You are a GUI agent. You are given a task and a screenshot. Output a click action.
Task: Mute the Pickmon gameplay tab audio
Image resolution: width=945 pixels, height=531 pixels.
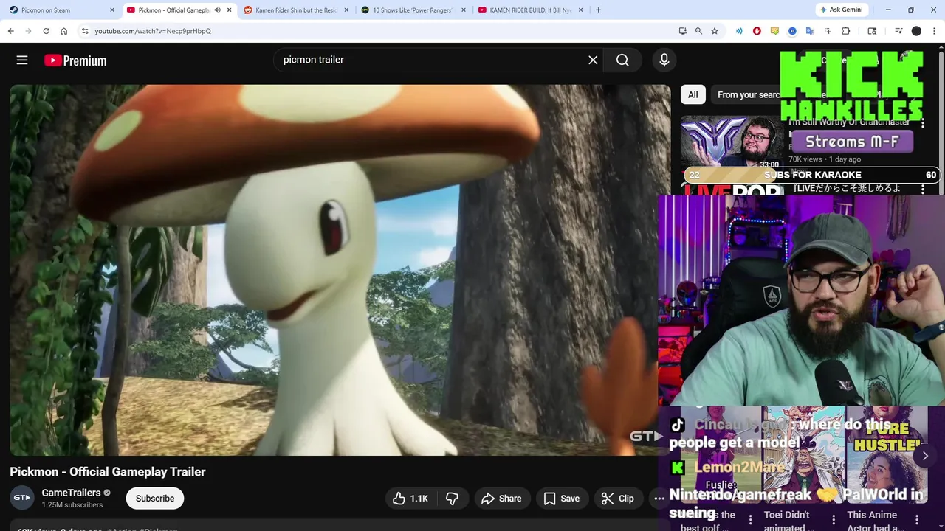click(x=217, y=10)
